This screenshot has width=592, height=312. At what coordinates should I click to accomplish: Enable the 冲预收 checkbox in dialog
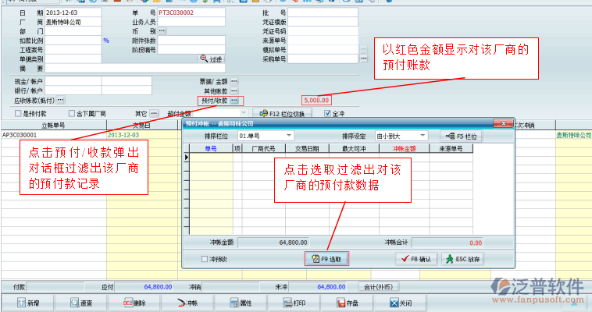(205, 259)
